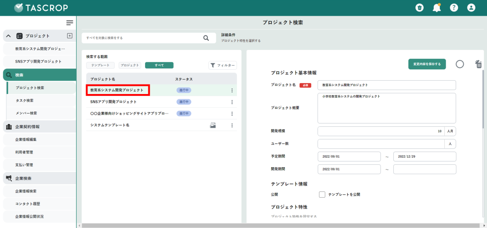Select the プロジェクト scope filter
The image size is (487, 228).
130,65
